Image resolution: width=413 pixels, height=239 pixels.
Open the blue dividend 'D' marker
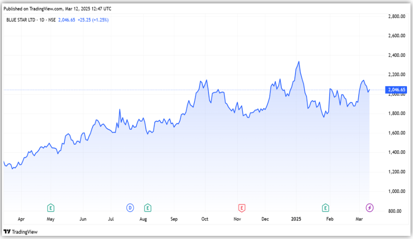tap(130, 207)
